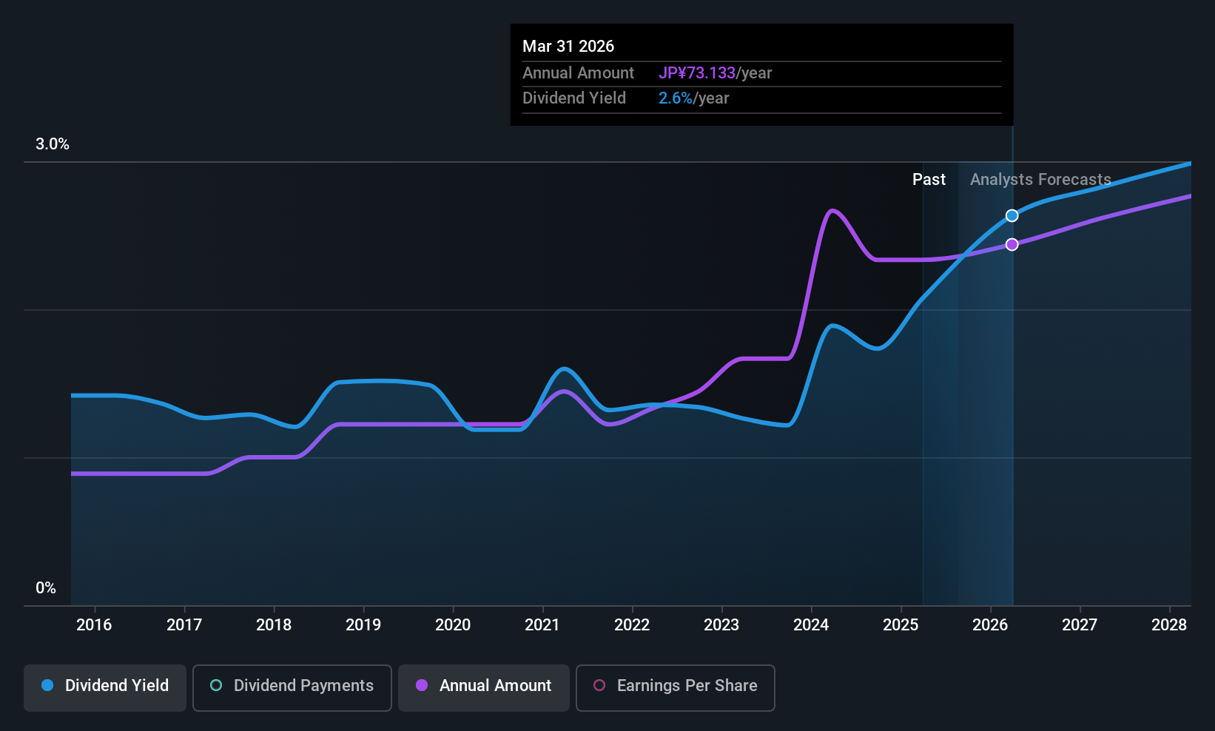1215x731 pixels.
Task: Click the tooltip's Dividend Yield row label
Action: tap(574, 98)
